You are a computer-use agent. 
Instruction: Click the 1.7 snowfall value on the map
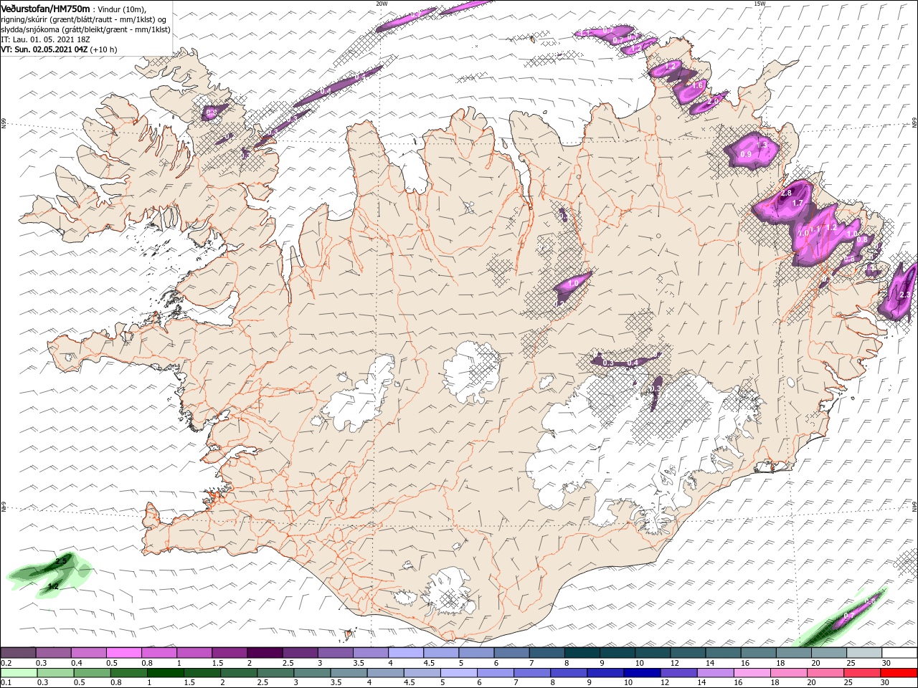pos(797,204)
